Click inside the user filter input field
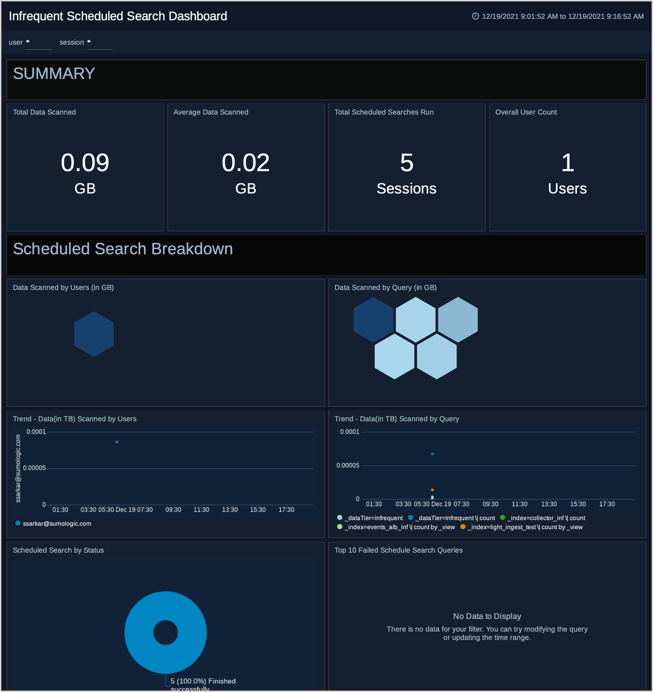Viewport: 653px width, 692px height. tap(39, 44)
